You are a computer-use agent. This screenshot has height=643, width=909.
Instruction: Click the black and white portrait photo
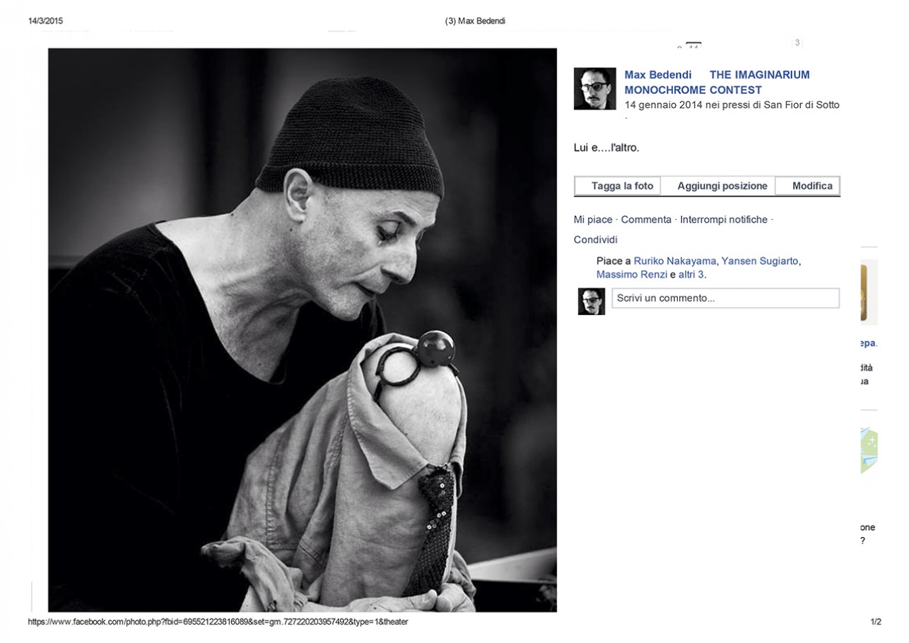pyautogui.click(x=303, y=330)
